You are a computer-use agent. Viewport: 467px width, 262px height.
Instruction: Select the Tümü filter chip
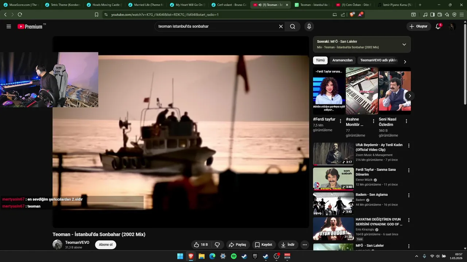click(320, 60)
